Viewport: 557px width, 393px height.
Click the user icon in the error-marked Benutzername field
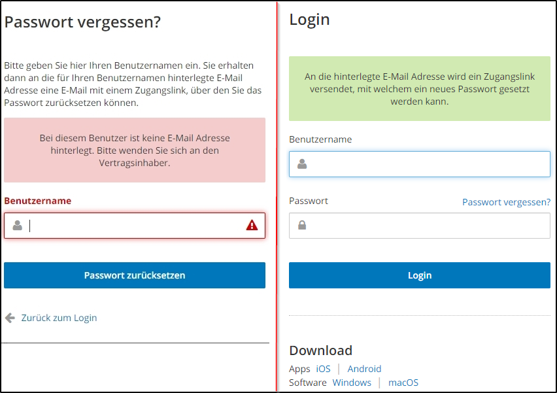point(18,225)
